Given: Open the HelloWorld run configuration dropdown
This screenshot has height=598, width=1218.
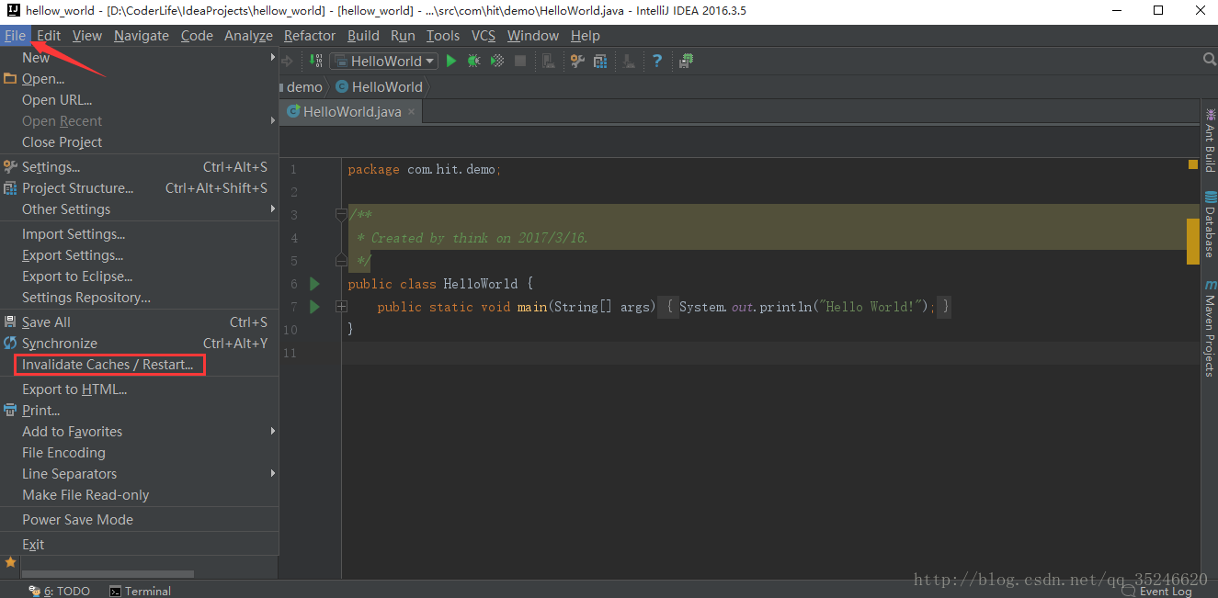Looking at the screenshot, I should (384, 61).
